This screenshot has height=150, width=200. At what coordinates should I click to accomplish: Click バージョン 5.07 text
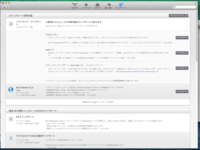point(22,140)
